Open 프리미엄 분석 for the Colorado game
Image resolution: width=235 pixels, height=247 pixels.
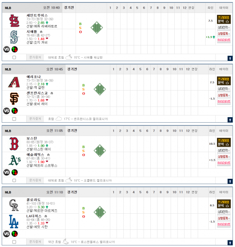(x=224, y=204)
